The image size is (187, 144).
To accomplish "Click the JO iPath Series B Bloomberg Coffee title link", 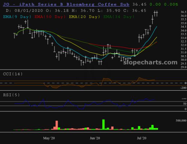I will pos(65,4).
